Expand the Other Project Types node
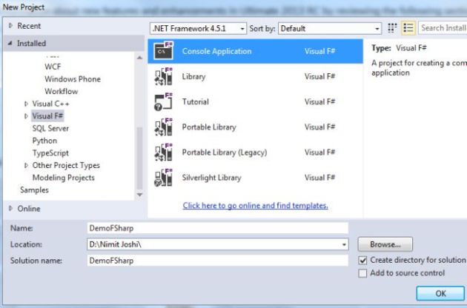Image resolution: width=467 pixels, height=308 pixels. point(26,165)
